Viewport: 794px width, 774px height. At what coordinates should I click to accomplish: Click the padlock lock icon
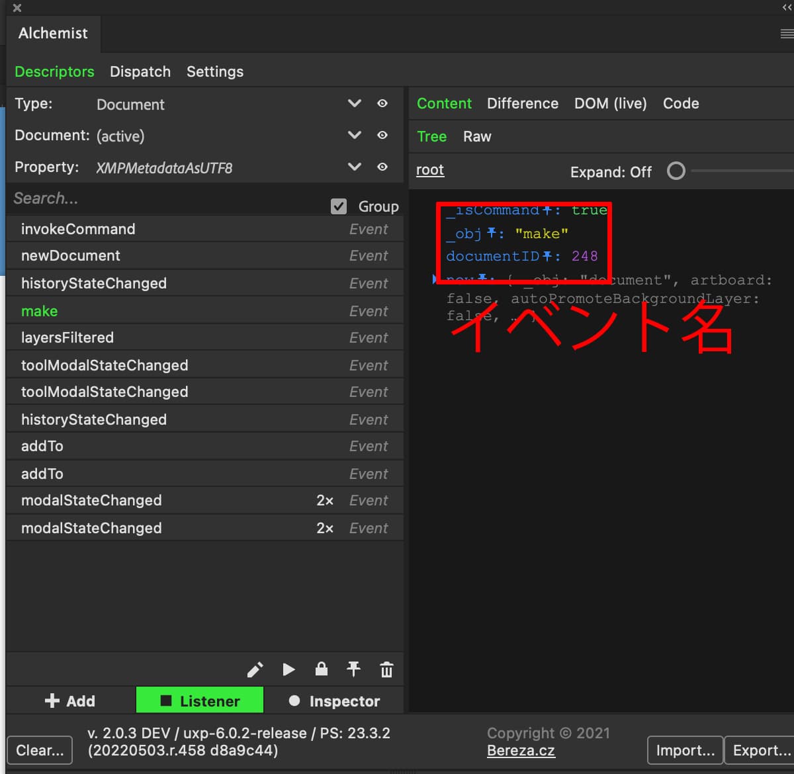click(x=322, y=669)
